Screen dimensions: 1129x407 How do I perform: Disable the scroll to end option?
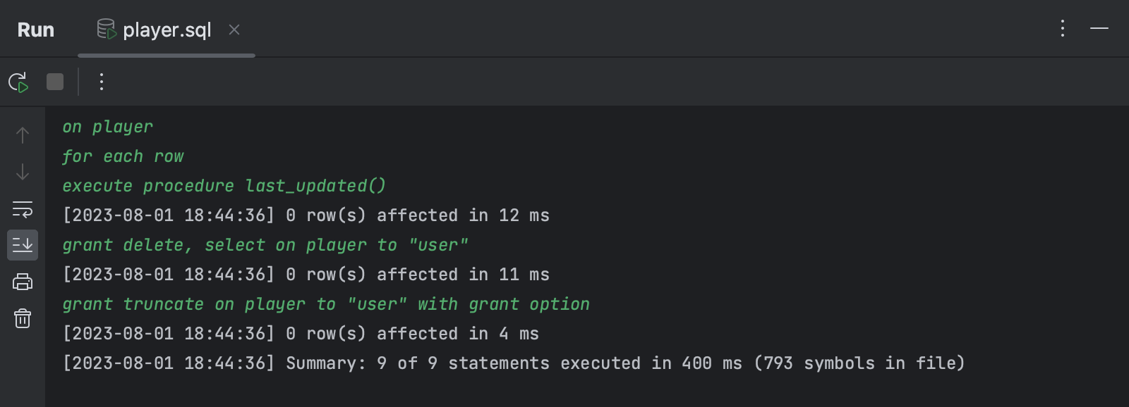[22, 245]
